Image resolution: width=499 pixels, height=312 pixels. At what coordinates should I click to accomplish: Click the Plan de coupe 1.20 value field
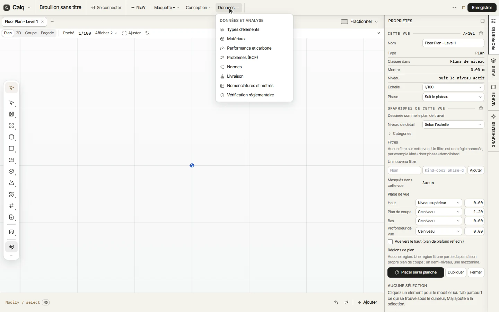coord(475,212)
